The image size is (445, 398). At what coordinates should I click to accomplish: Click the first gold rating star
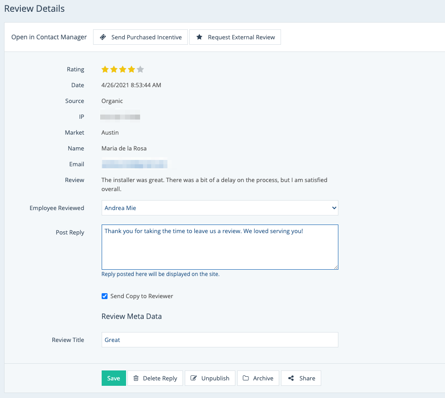105,69
